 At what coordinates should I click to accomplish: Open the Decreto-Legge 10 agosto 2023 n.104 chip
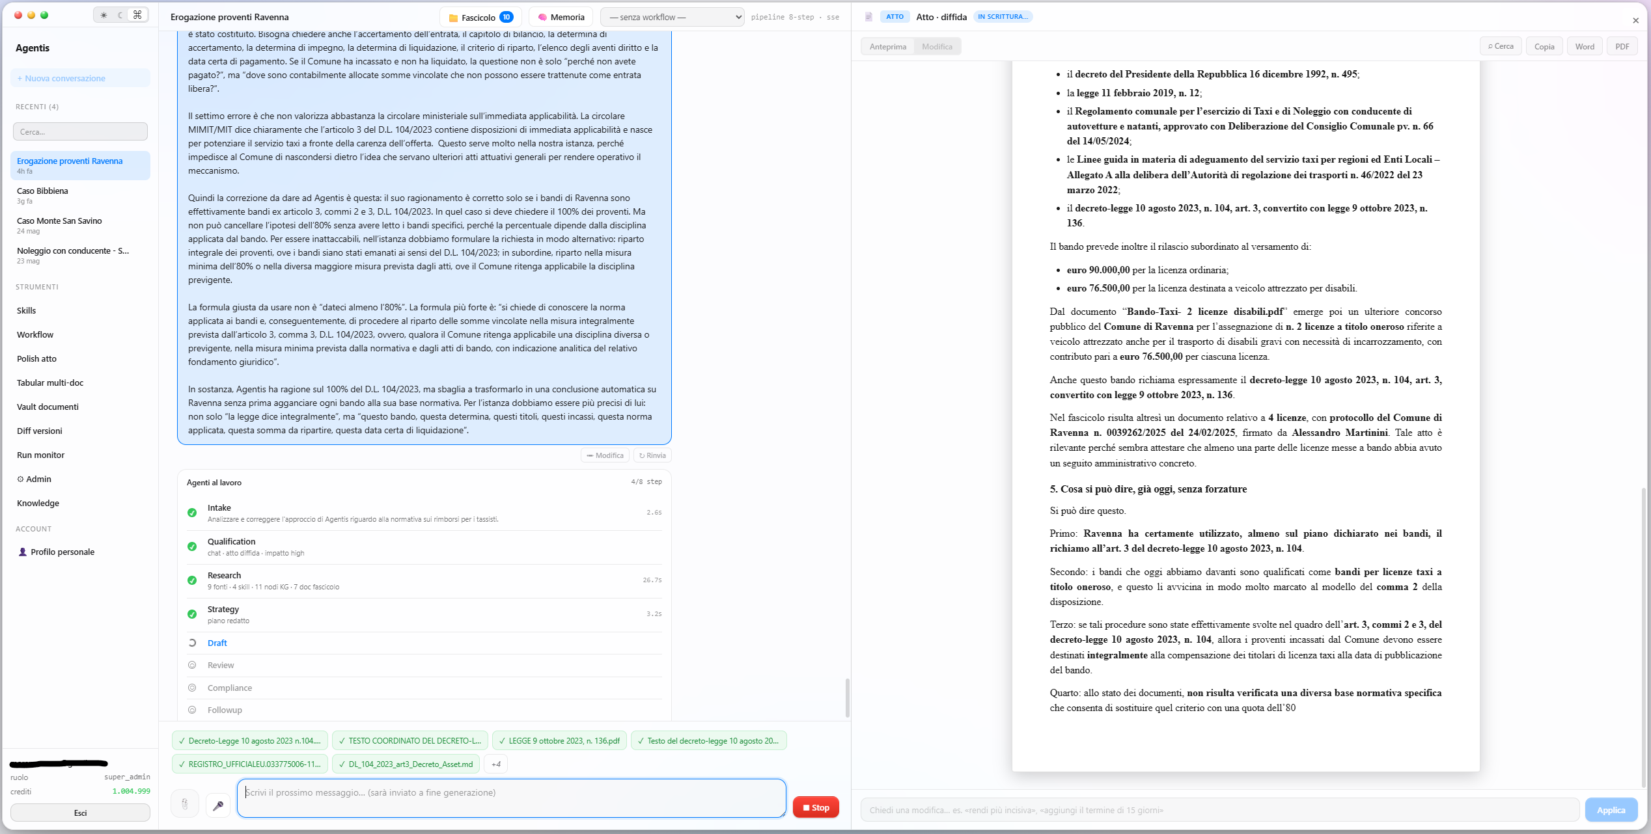click(x=250, y=741)
